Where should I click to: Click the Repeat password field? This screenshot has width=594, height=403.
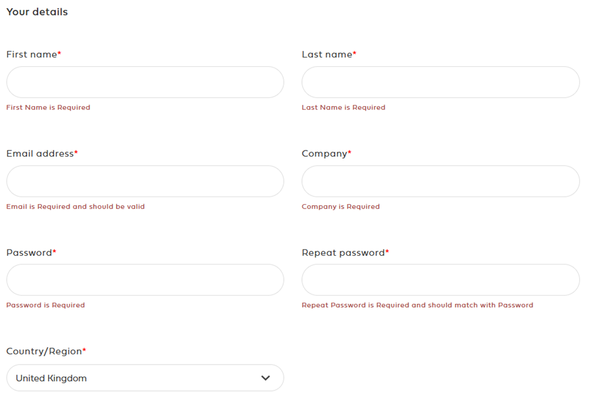click(440, 280)
